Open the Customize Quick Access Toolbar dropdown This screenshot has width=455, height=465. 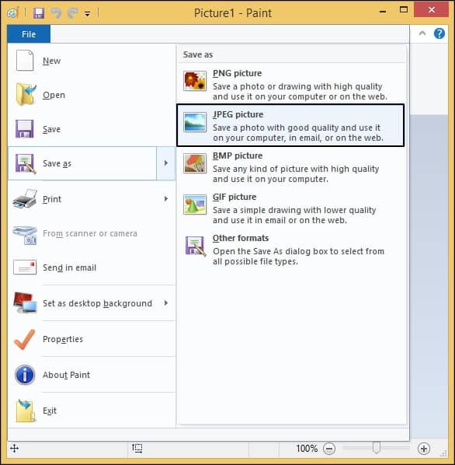(87, 14)
